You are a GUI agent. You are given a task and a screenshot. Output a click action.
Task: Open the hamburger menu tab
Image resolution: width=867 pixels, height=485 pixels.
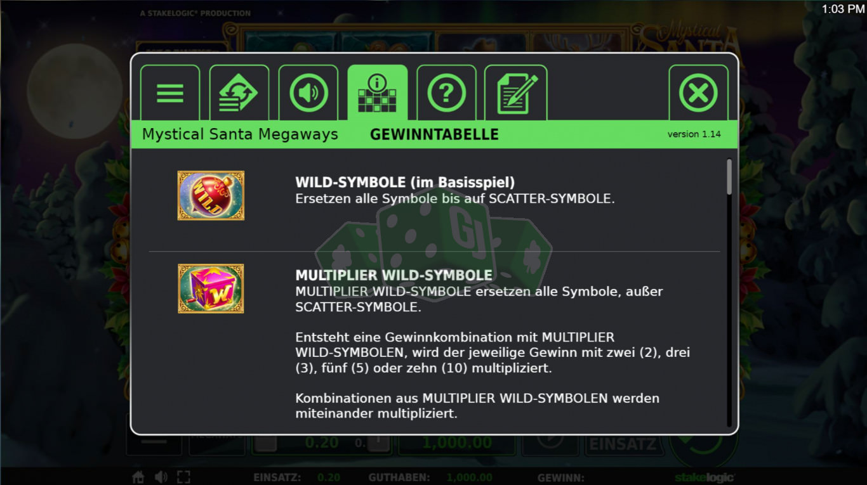[170, 93]
